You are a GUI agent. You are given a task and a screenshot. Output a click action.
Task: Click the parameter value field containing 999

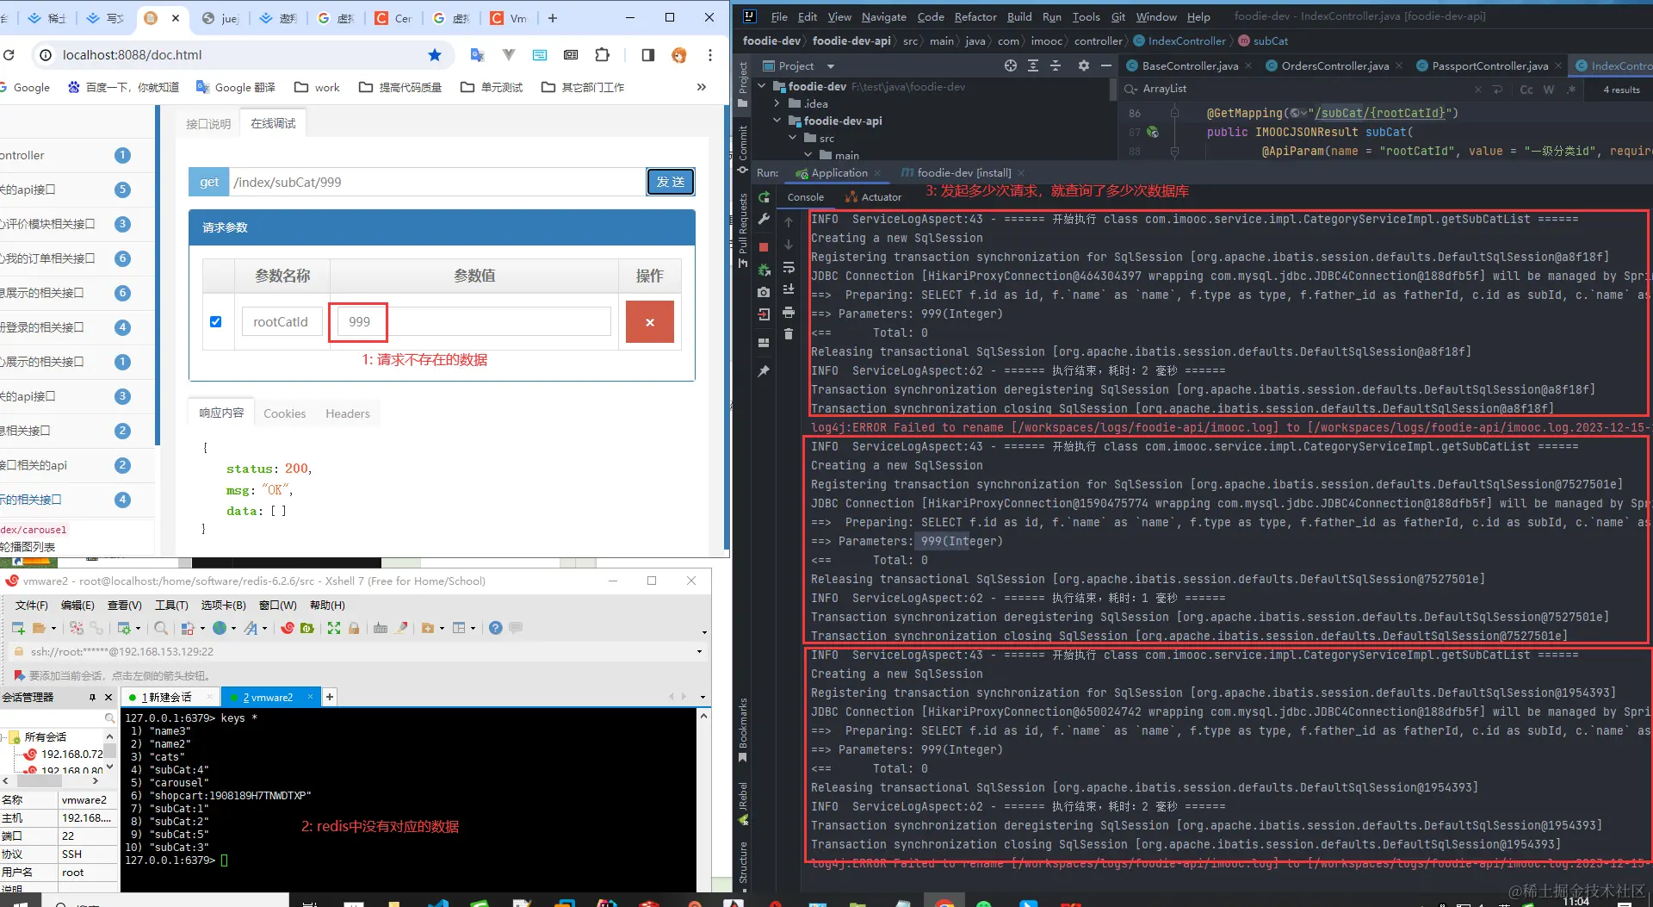pos(474,321)
